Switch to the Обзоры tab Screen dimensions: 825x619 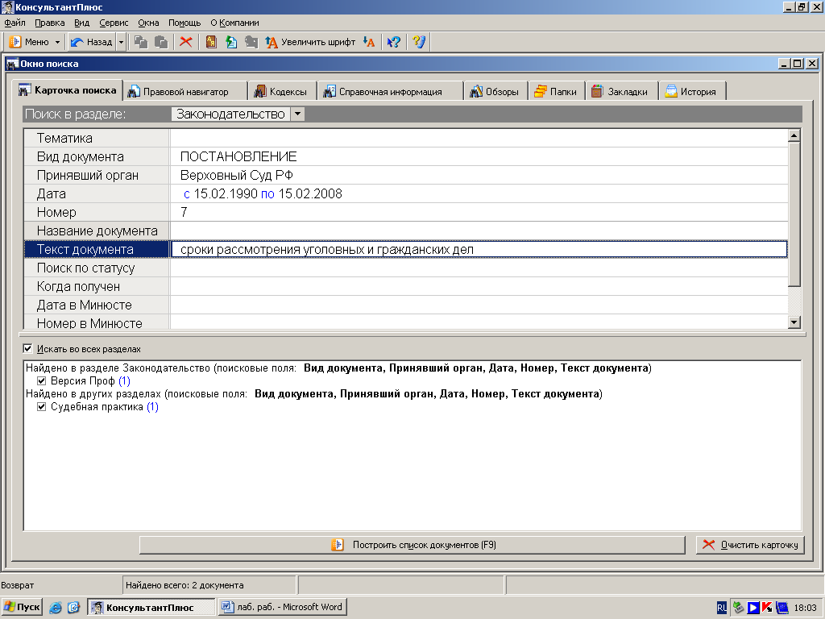tap(495, 92)
